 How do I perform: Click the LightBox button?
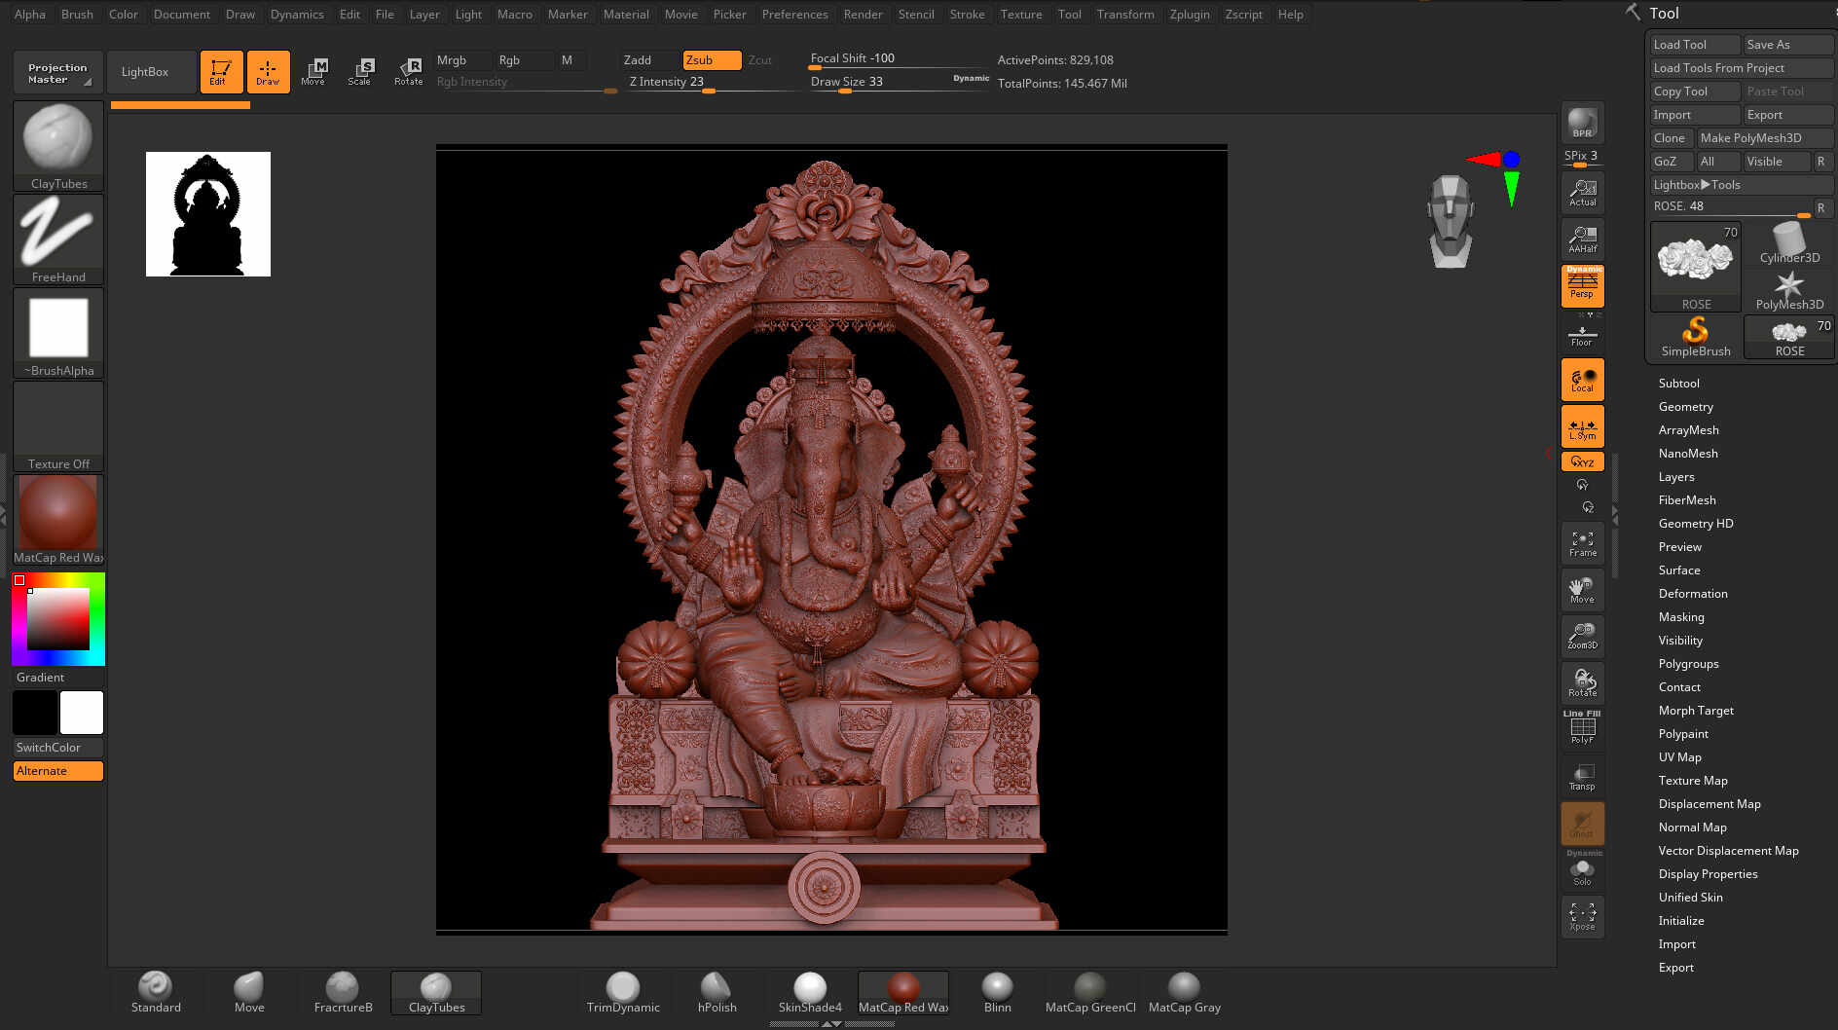click(x=152, y=72)
